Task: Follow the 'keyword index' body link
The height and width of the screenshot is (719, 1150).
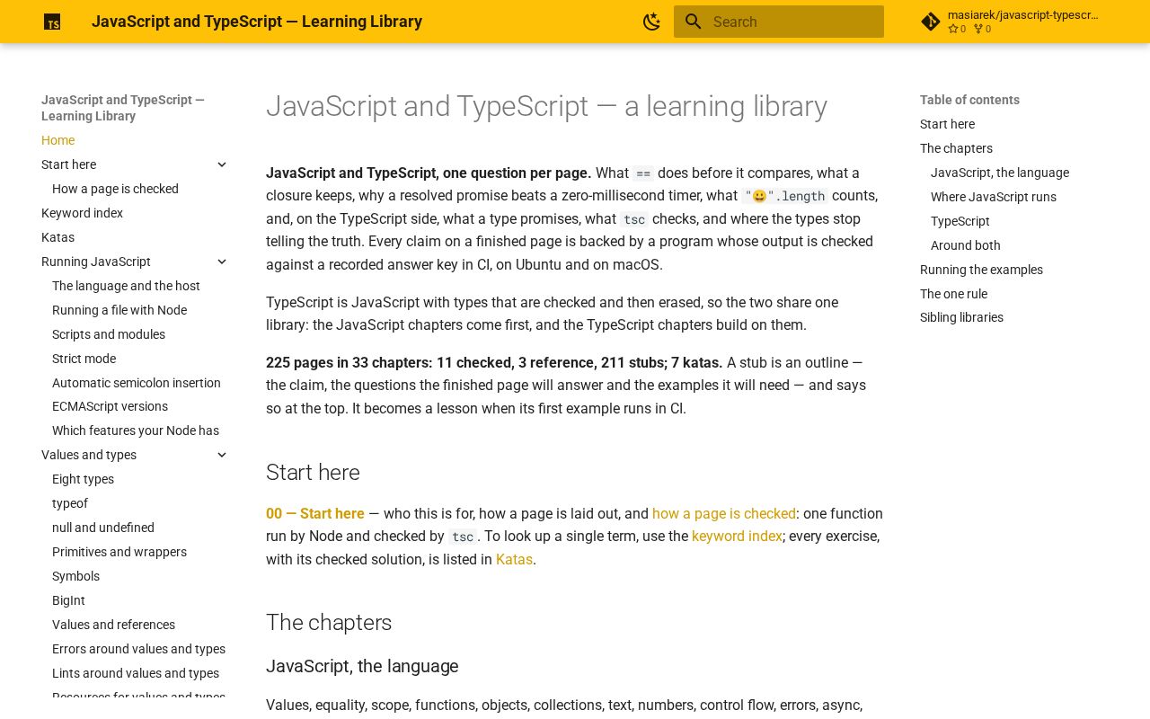Action: pyautogui.click(x=737, y=537)
